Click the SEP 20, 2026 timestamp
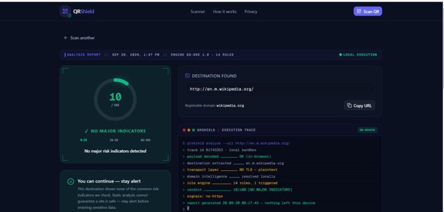 point(136,55)
